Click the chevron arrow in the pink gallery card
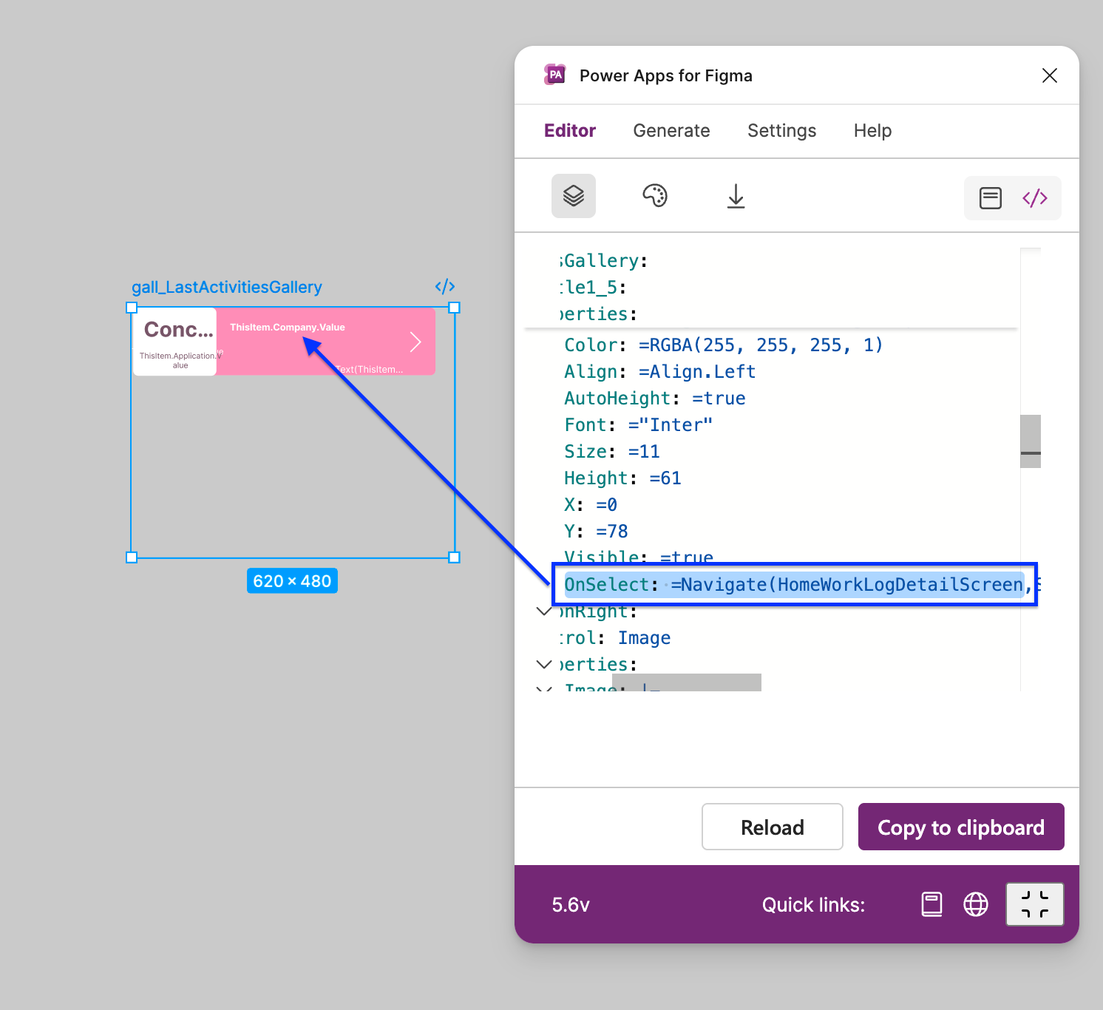The image size is (1103, 1010). (x=415, y=342)
